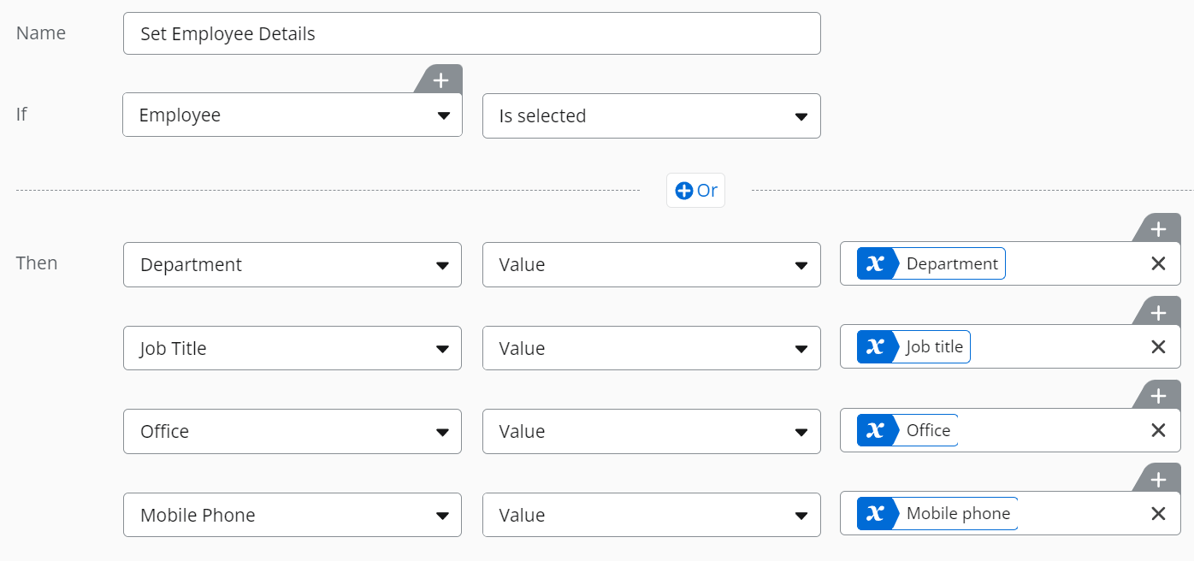Click the Name input field
The width and height of the screenshot is (1194, 561).
point(471,33)
